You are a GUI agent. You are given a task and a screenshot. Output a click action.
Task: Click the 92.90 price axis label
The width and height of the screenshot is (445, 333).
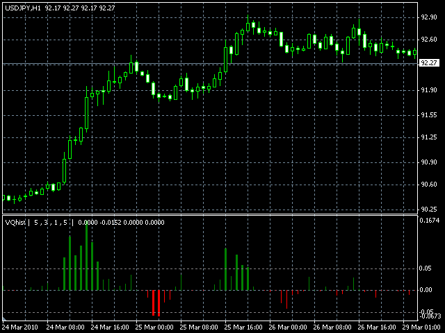tap(429, 17)
